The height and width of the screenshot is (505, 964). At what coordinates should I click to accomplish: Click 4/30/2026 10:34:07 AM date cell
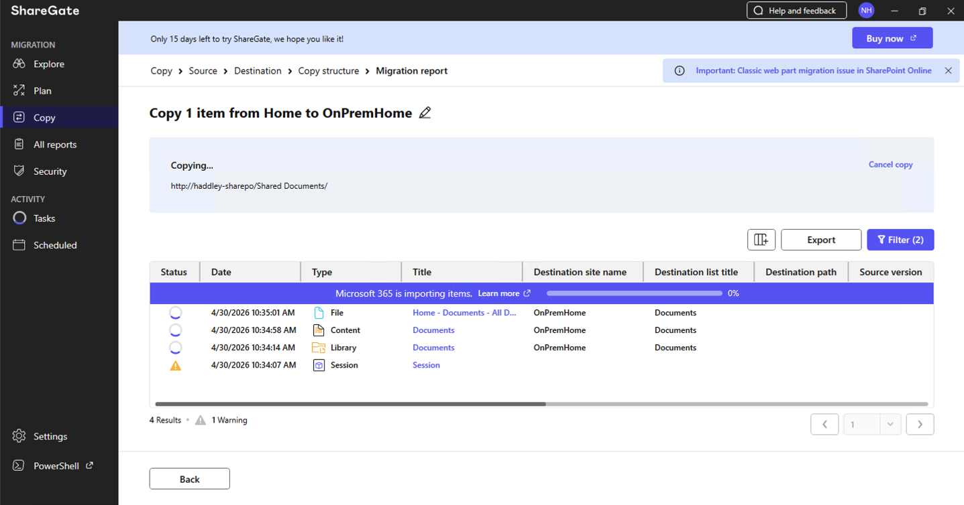254,365
